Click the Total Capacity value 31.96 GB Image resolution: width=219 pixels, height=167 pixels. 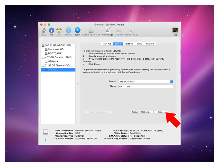tap(146, 131)
